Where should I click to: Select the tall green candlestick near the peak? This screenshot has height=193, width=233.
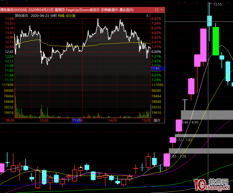pyautogui.click(x=216, y=41)
